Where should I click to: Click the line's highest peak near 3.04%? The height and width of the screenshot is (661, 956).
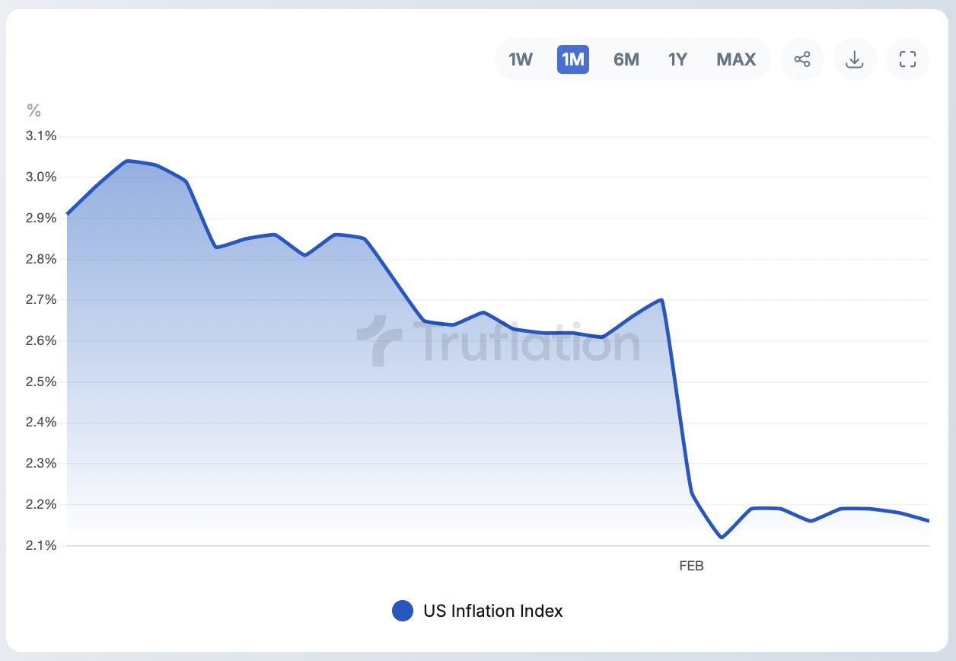(126, 161)
